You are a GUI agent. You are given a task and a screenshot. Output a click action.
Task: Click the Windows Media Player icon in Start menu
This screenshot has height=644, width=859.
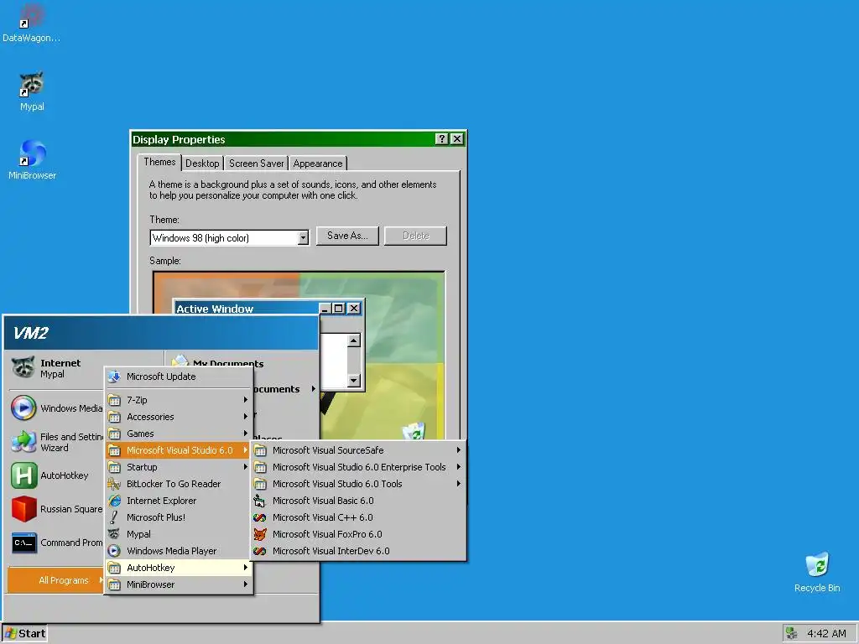click(x=23, y=408)
